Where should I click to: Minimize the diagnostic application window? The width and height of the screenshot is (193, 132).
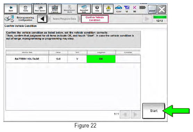tap(152, 9)
